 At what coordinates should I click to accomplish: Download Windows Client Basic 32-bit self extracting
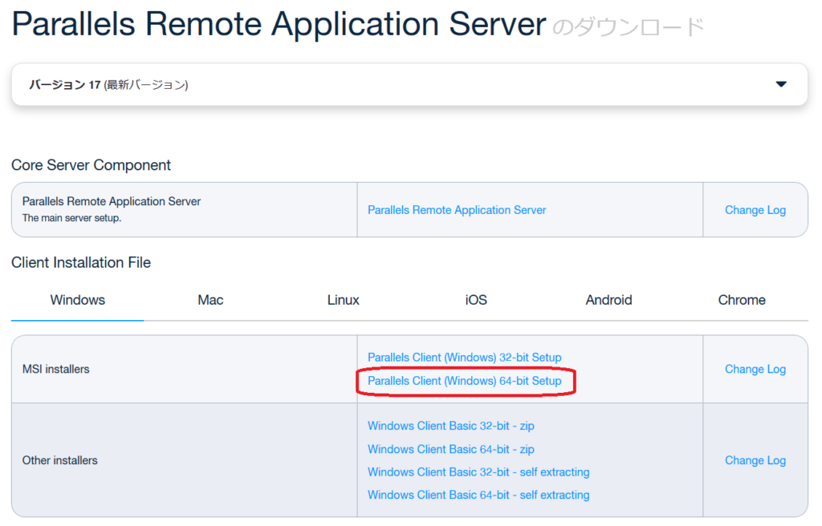pyautogui.click(x=478, y=472)
